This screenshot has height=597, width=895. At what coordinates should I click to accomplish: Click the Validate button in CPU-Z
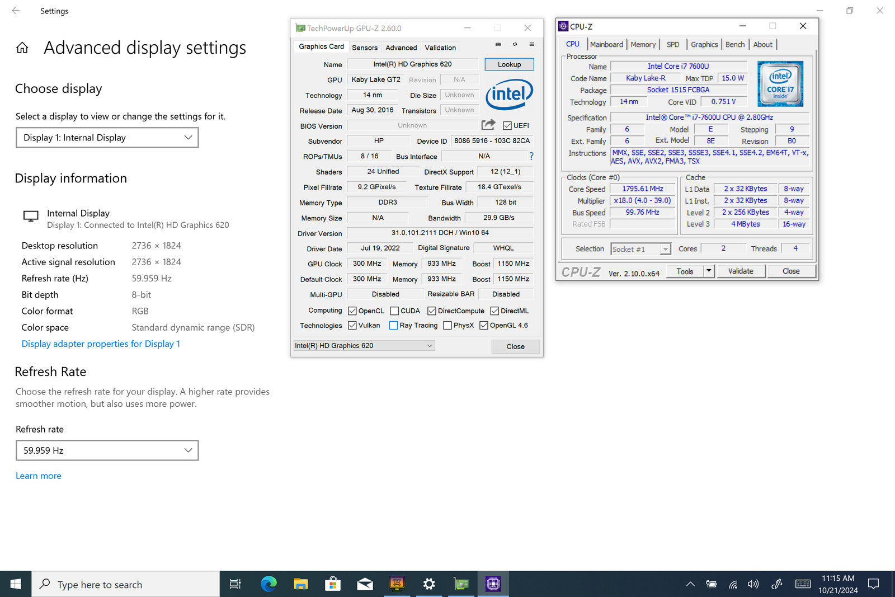tap(741, 271)
